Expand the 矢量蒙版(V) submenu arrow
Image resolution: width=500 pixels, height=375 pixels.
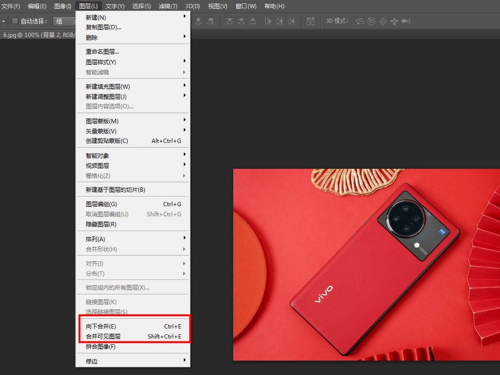(x=184, y=129)
